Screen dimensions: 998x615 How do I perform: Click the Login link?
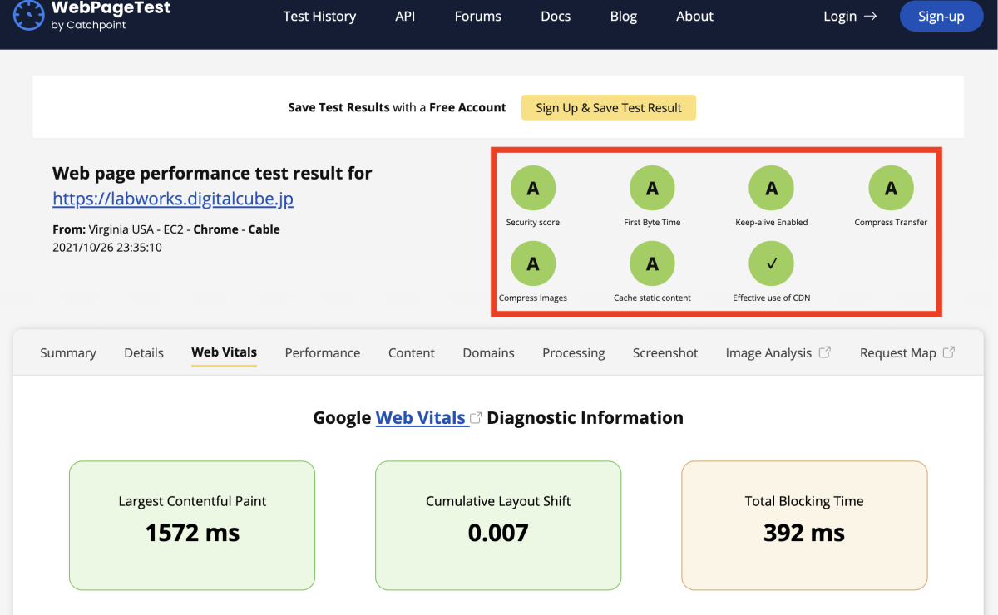point(850,16)
